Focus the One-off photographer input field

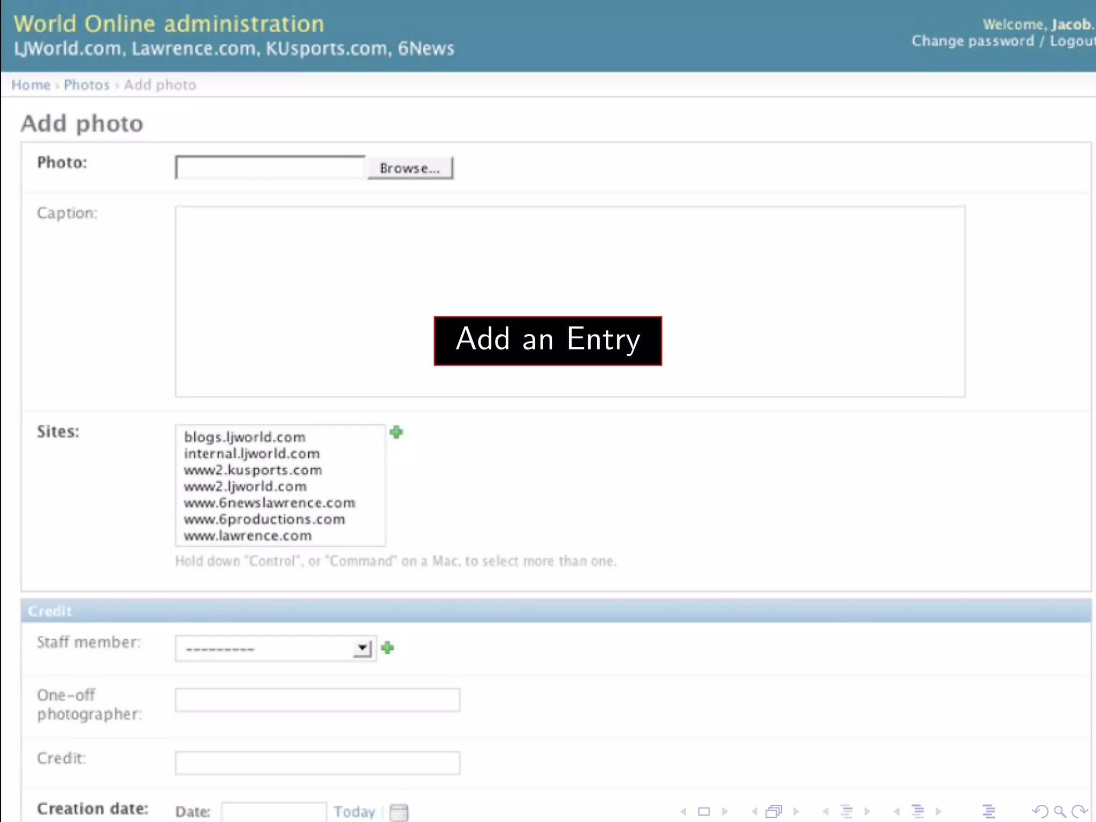[x=317, y=699]
